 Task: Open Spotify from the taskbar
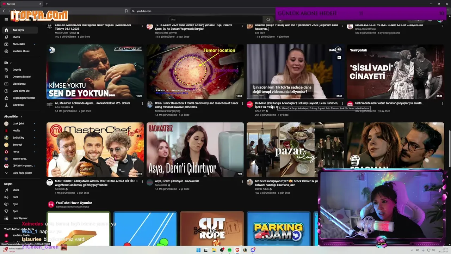229,250
